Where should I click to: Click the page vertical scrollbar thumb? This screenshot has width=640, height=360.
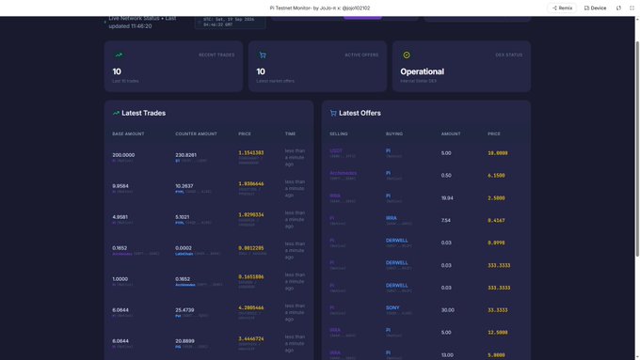tap(637, 149)
